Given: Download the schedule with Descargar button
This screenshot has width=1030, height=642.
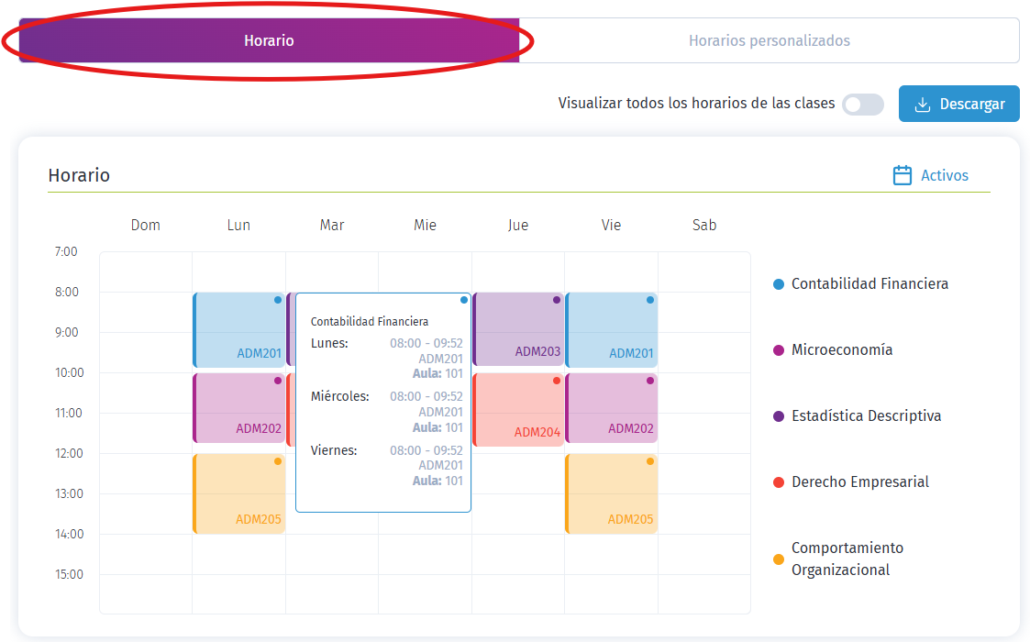Looking at the screenshot, I should point(959,104).
